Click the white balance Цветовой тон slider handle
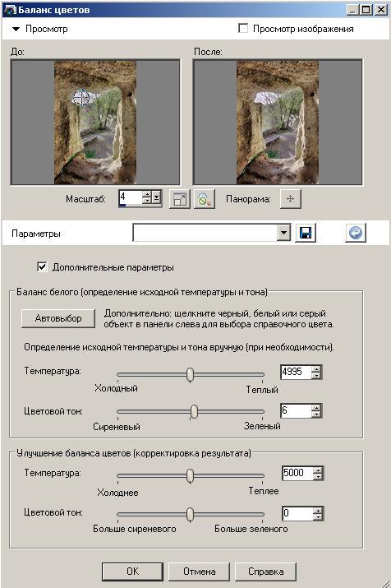391x588 pixels. [194, 411]
